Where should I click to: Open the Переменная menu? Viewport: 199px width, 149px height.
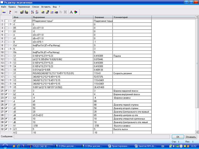(x=24, y=7)
